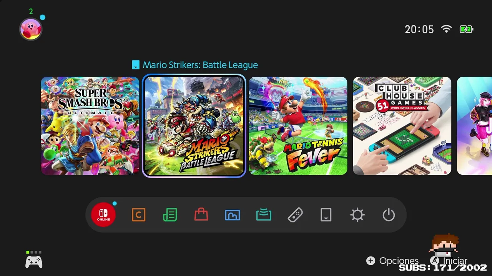This screenshot has width=492, height=276.
Task: Click the Opciones plus button
Action: (x=392, y=261)
